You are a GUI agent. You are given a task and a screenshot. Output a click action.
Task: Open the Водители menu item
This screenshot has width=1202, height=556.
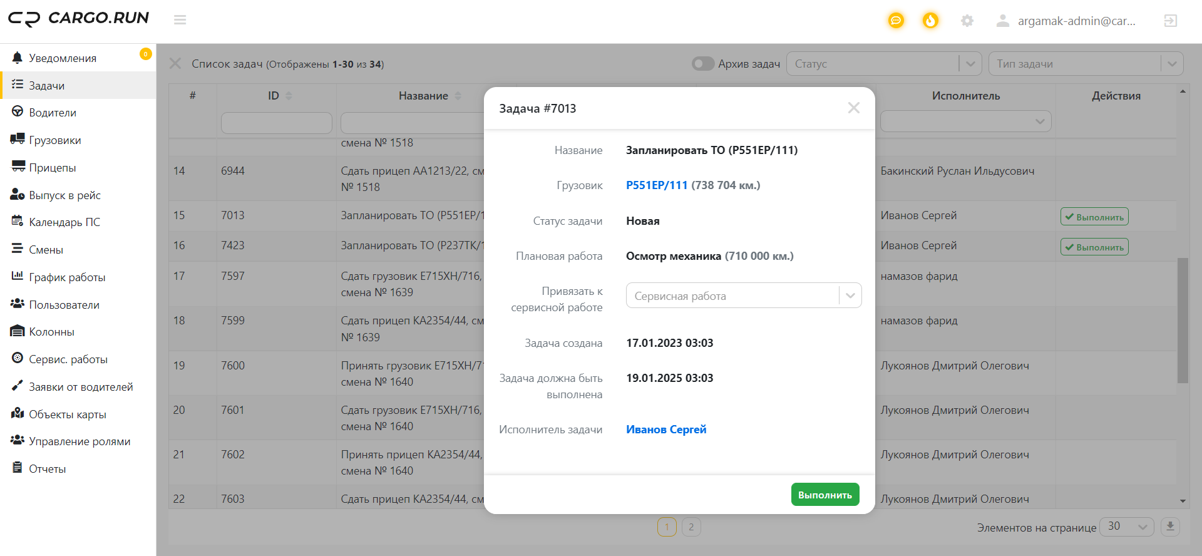[x=53, y=113]
